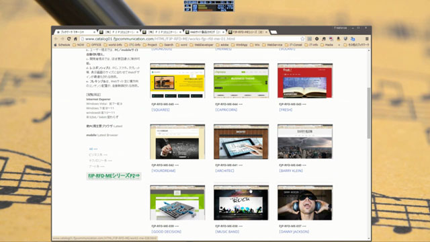Screen dimensions: 430x242
Task: Click the back navigation arrow
Action: coord(56,39)
